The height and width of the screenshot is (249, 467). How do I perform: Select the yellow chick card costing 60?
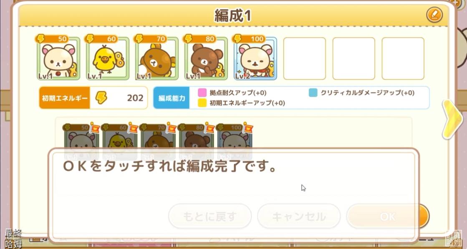[108, 58]
